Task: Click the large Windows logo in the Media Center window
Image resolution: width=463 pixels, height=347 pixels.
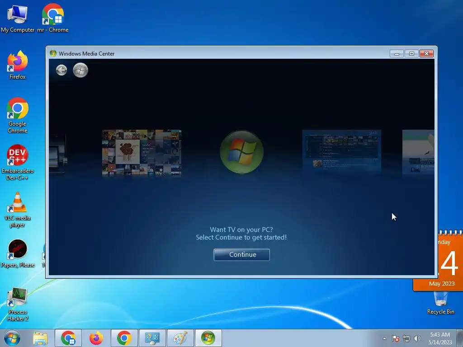Action: tap(242, 152)
